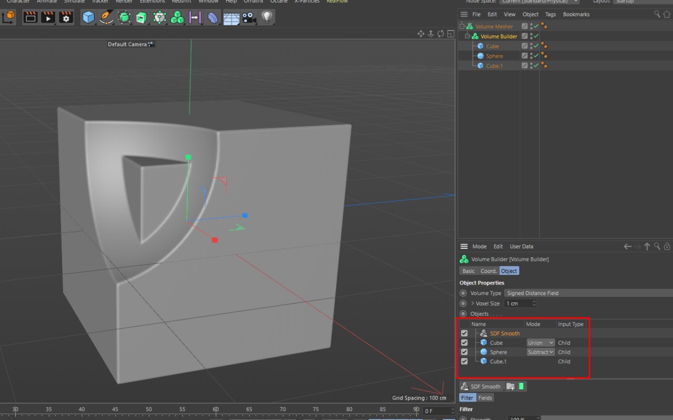Open Volume Type Signed Distance Field dropdown
673x420 pixels.
pos(588,293)
